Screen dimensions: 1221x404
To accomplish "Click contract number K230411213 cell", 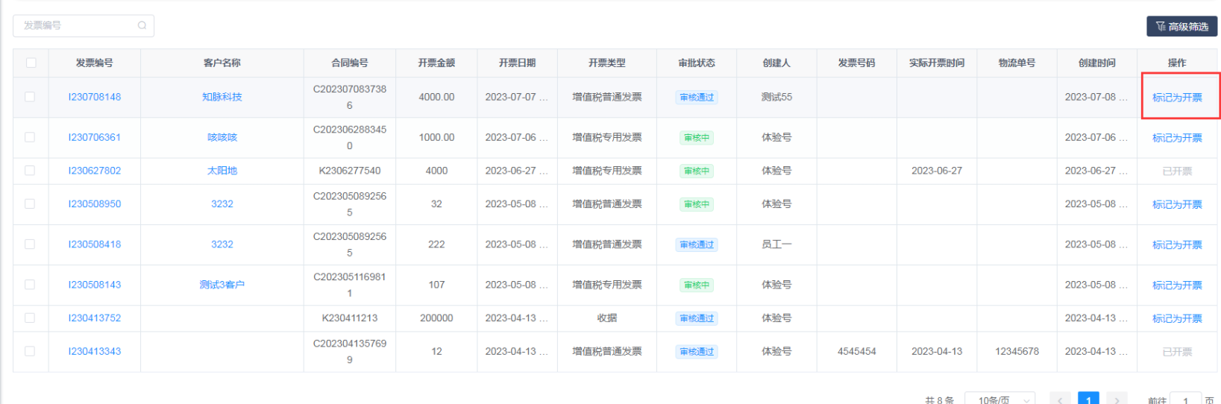I will click(x=350, y=318).
